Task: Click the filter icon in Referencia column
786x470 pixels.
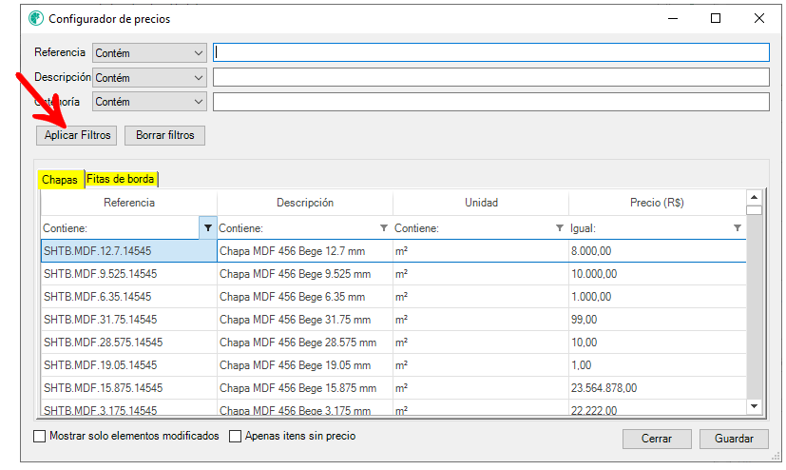Action: tap(208, 228)
